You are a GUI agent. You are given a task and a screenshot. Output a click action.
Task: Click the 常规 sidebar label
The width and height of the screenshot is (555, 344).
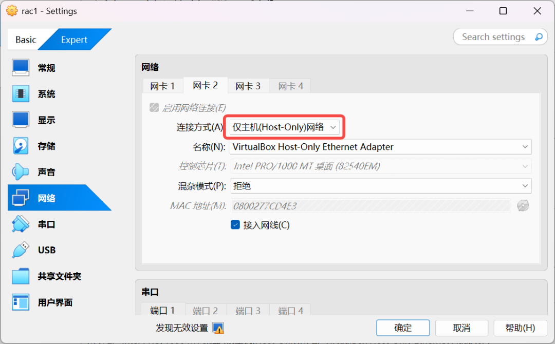[46, 68]
